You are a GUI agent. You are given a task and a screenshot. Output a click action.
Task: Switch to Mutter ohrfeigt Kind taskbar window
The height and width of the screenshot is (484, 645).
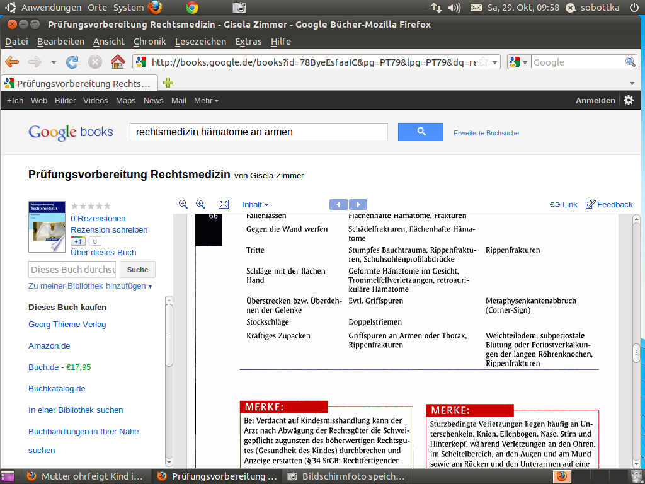pyautogui.click(x=84, y=476)
